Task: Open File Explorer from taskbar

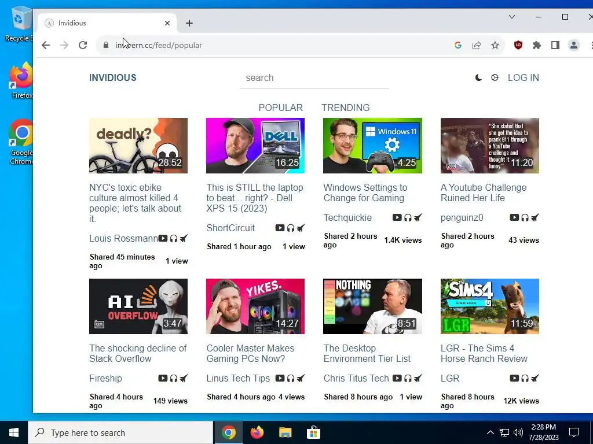Action: tap(285, 432)
